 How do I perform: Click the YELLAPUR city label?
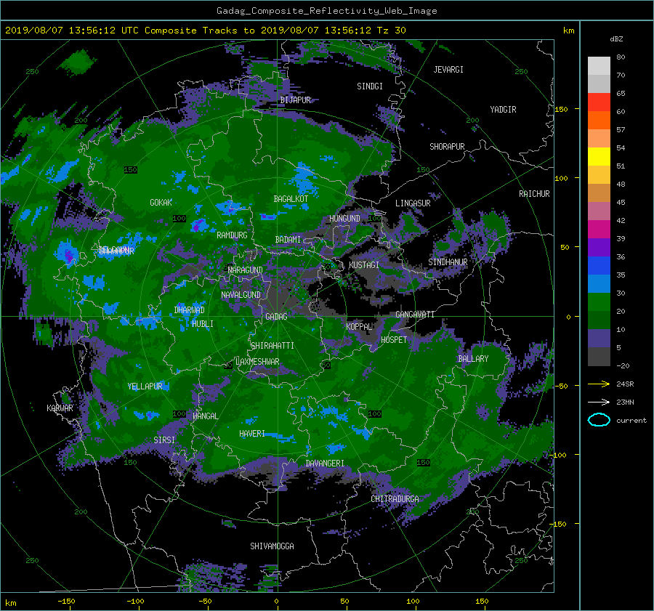(145, 387)
